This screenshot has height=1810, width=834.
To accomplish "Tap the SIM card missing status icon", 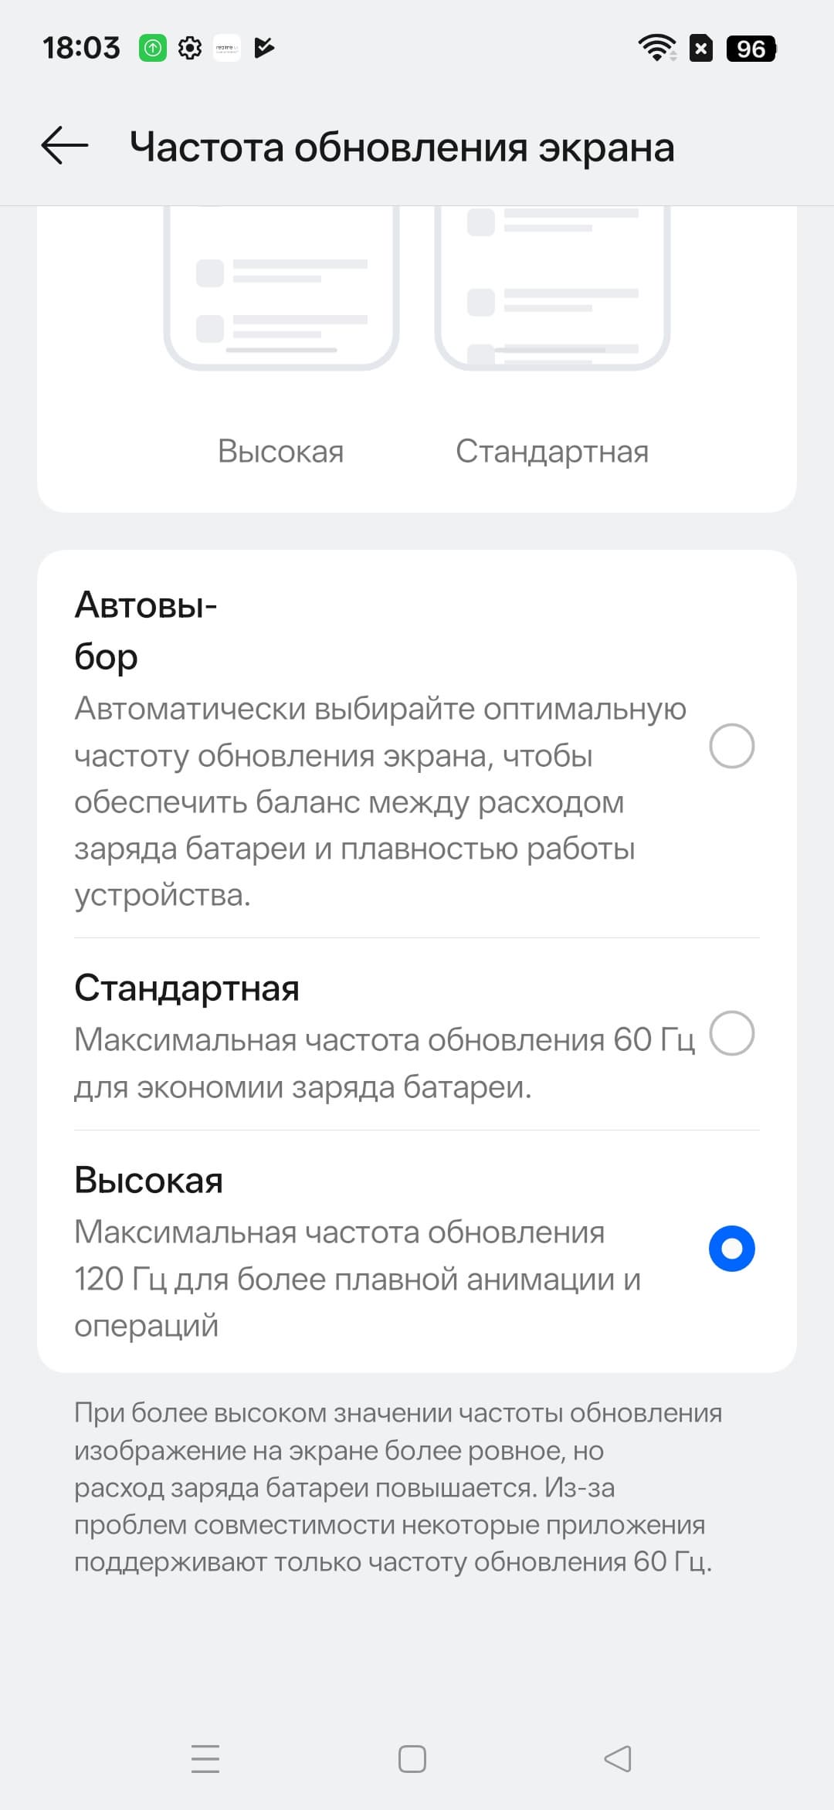I will [700, 49].
